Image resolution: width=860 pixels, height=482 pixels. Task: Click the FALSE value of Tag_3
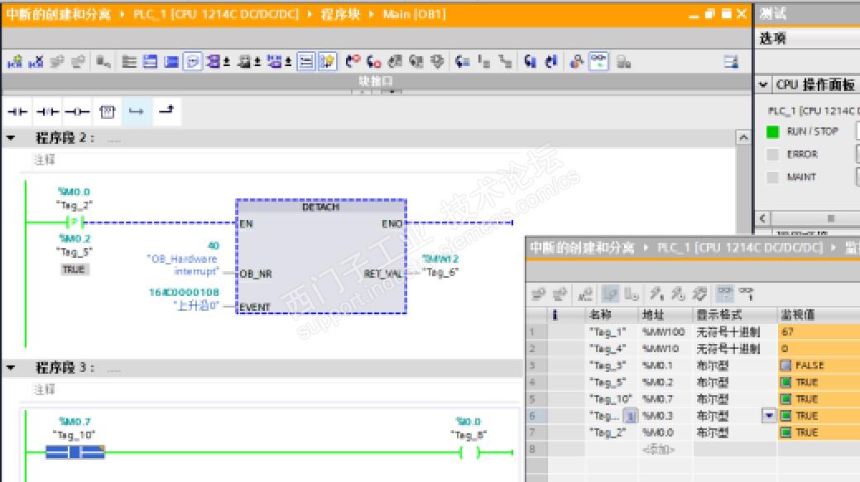[x=810, y=365]
